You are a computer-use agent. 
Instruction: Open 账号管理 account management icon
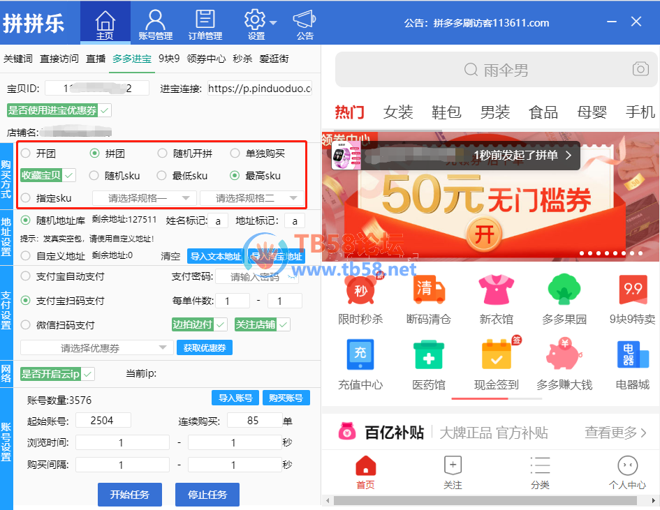point(155,20)
